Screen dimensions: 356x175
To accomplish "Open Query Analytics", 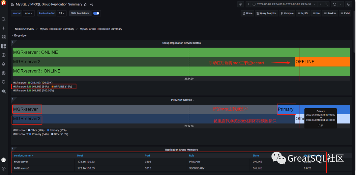I will (x=266, y=13).
